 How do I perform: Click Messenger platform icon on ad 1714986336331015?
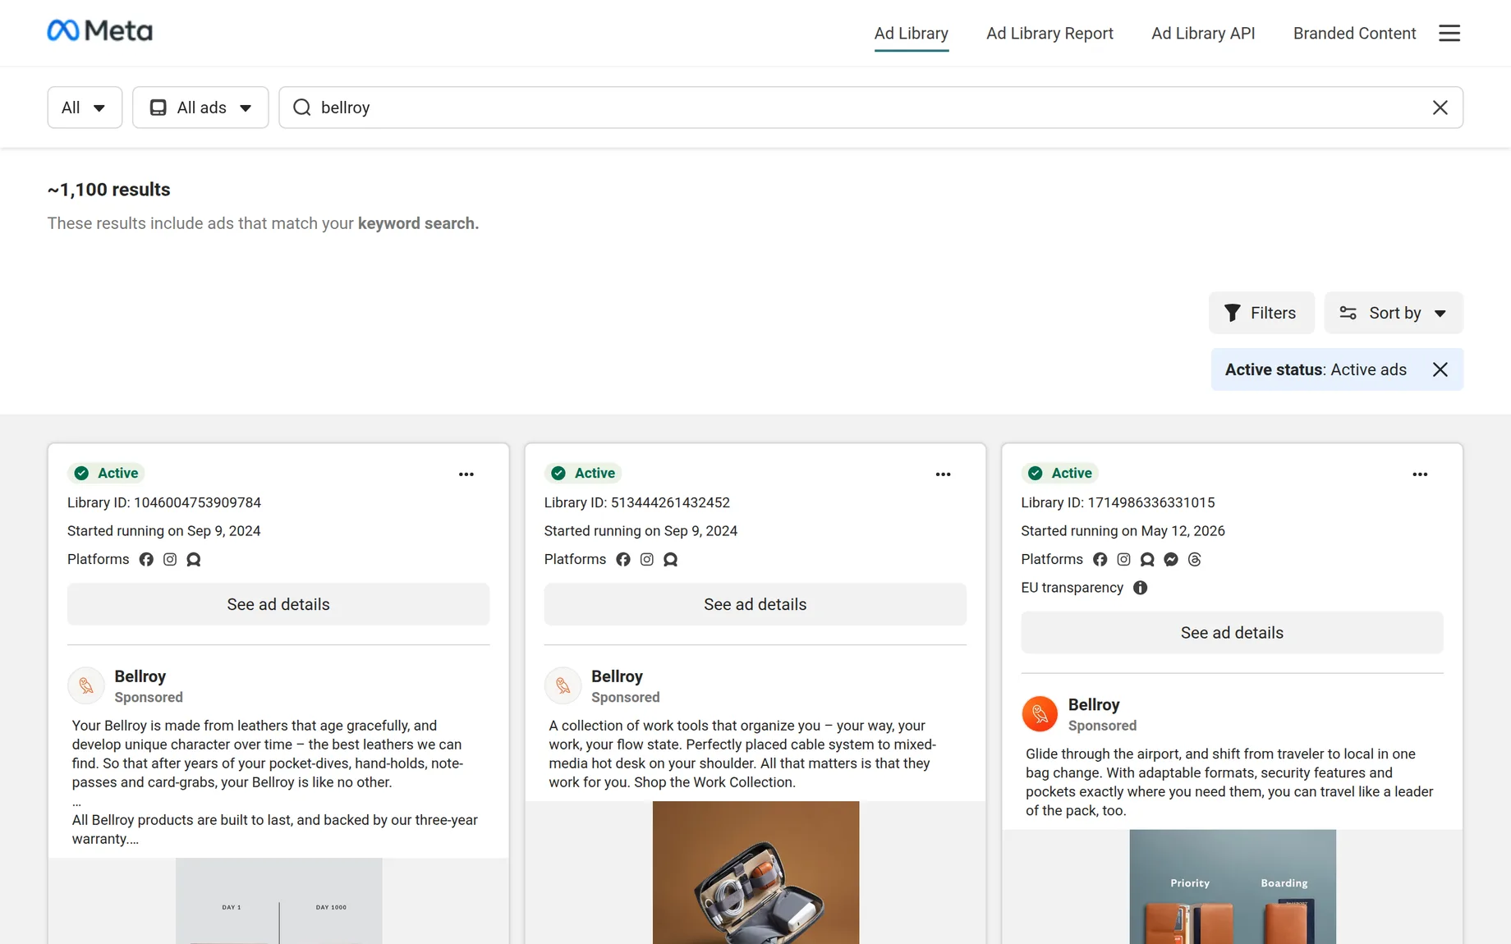pos(1171,559)
